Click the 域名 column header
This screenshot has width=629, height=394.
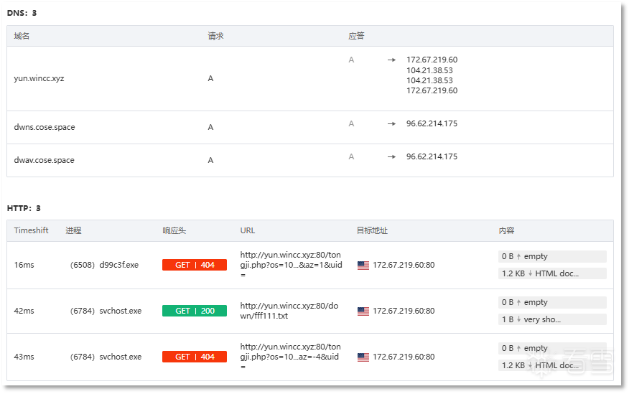pos(22,36)
